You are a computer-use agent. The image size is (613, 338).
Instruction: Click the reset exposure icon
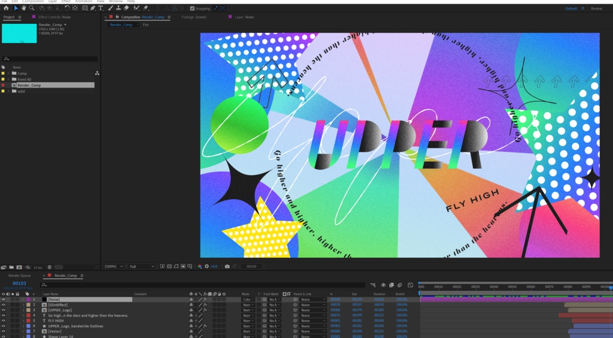(207, 267)
